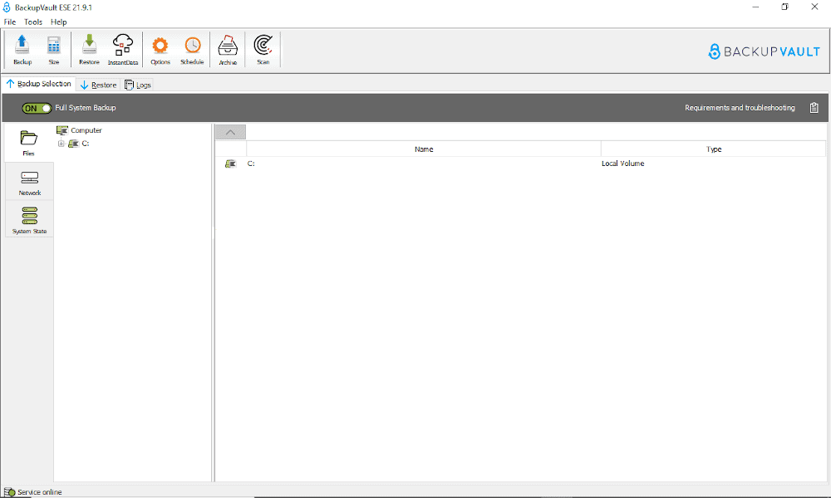Sort by the Type column header

click(x=713, y=149)
